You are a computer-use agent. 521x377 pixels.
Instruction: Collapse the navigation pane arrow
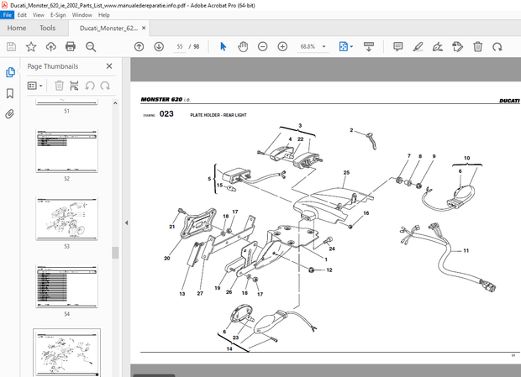pyautogui.click(x=126, y=223)
